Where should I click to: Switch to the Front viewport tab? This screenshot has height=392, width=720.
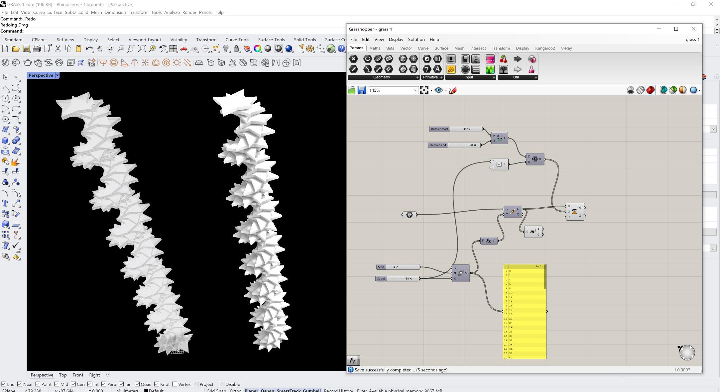tap(78, 375)
